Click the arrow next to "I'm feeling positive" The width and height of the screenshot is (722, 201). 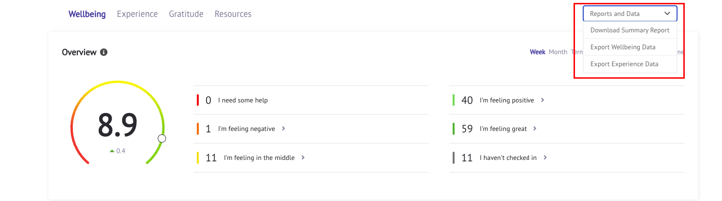543,100
